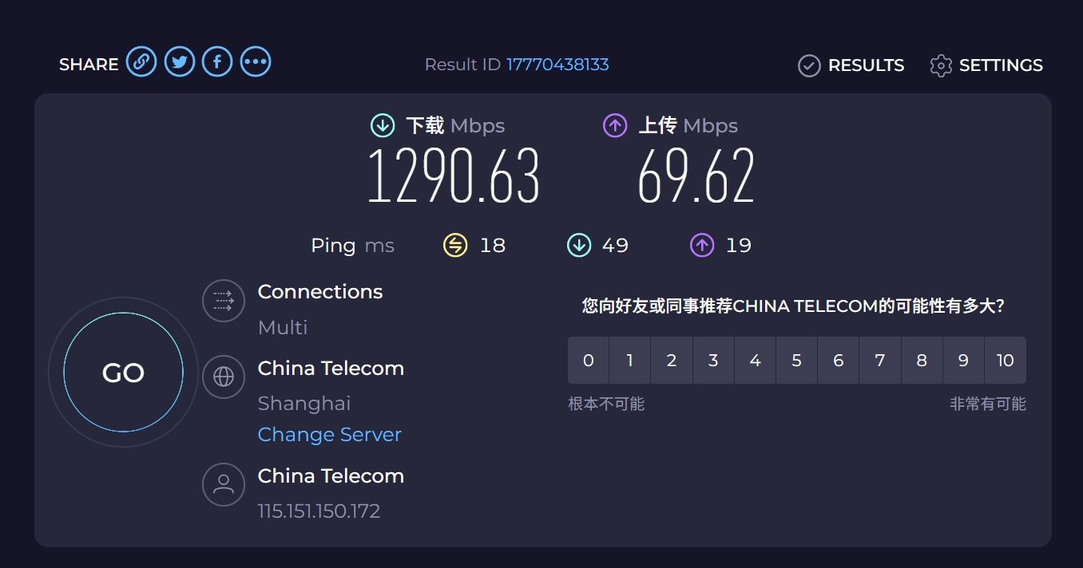The image size is (1083, 568).
Task: Click the upload arrow icon
Action: click(x=615, y=125)
